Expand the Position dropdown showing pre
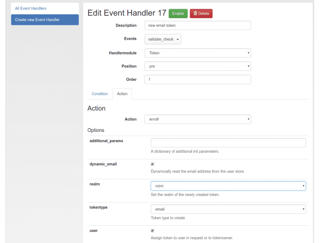This screenshot has width=319, height=243. (198, 66)
